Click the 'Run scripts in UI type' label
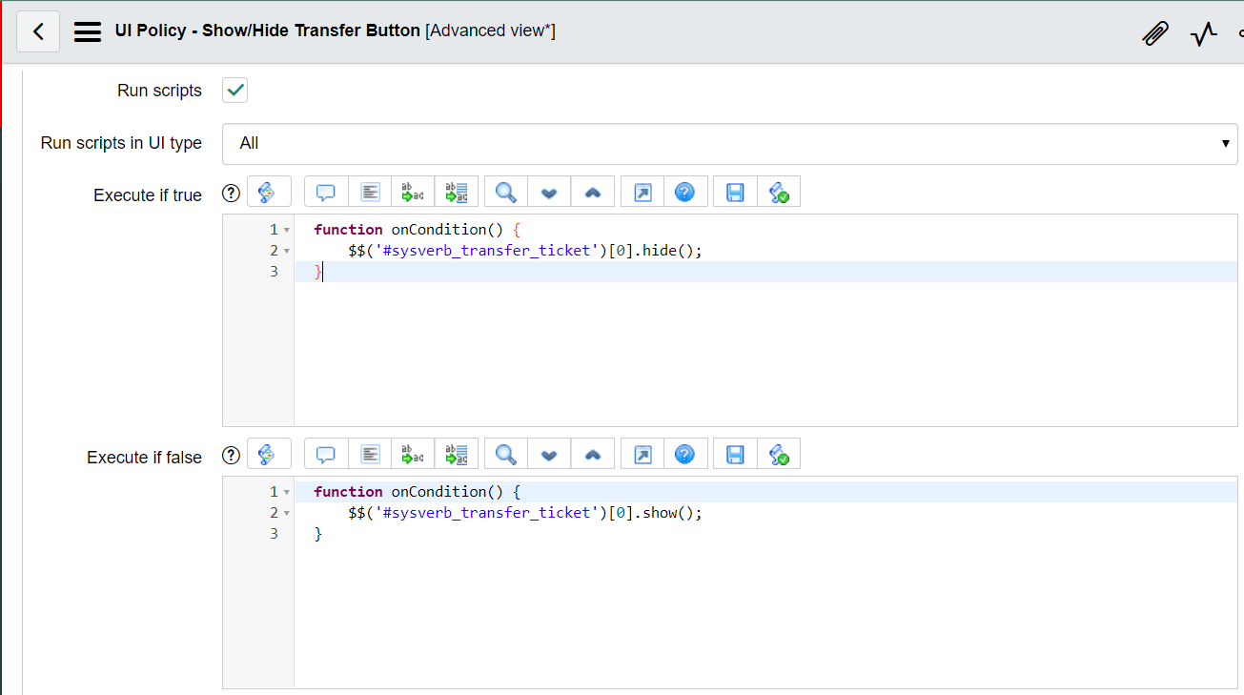This screenshot has height=695, width=1244. point(121,143)
